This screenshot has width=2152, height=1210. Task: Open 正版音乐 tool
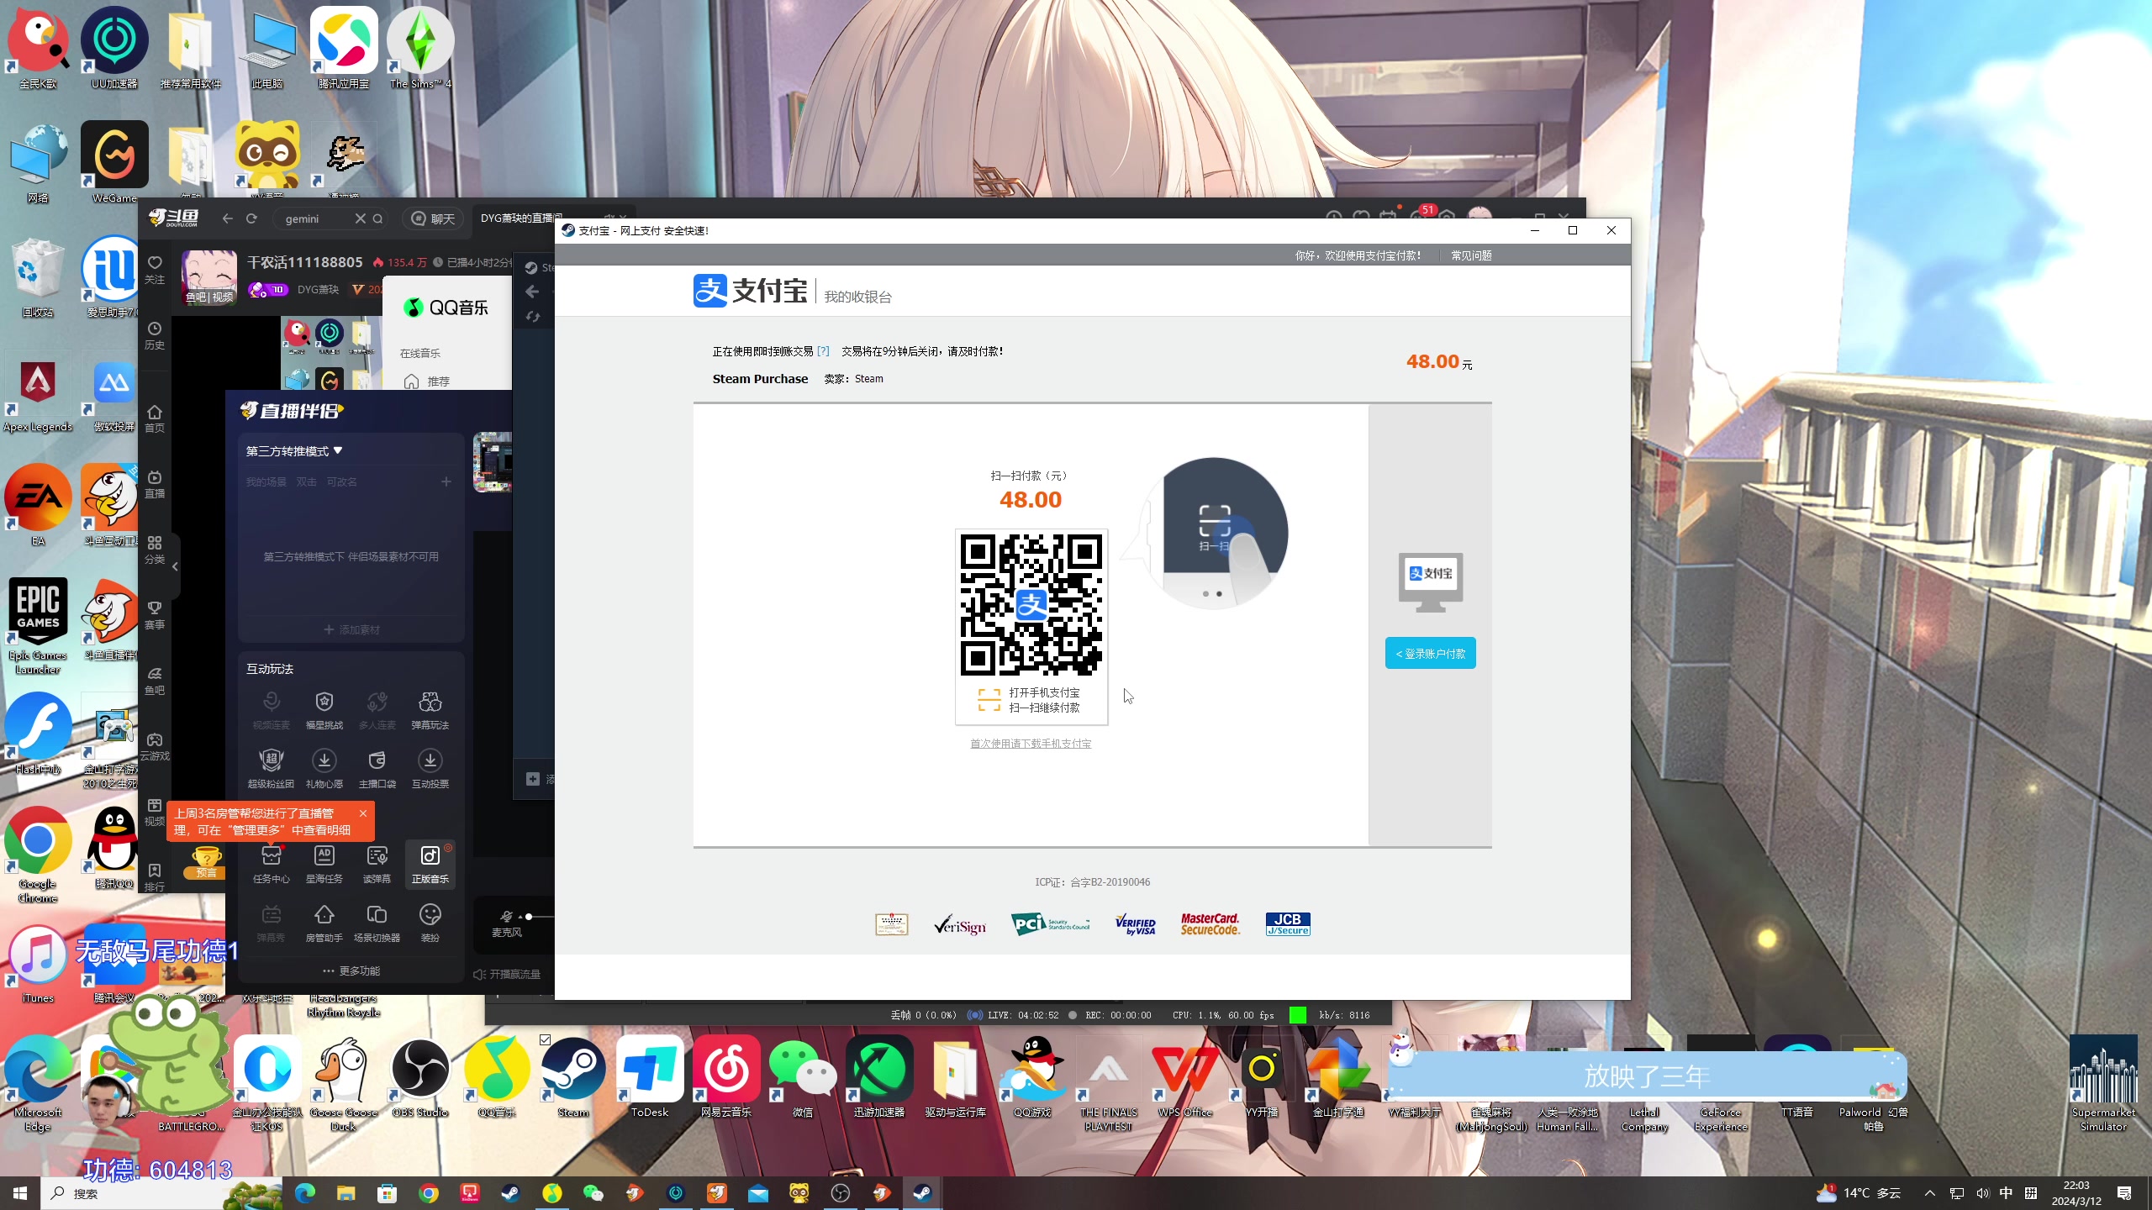tap(430, 857)
